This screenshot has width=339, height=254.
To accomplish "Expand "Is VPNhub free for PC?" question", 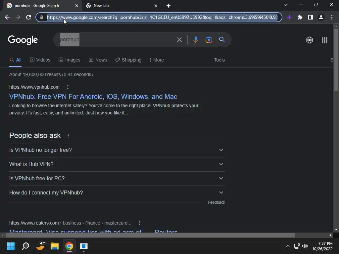I will pos(117,178).
